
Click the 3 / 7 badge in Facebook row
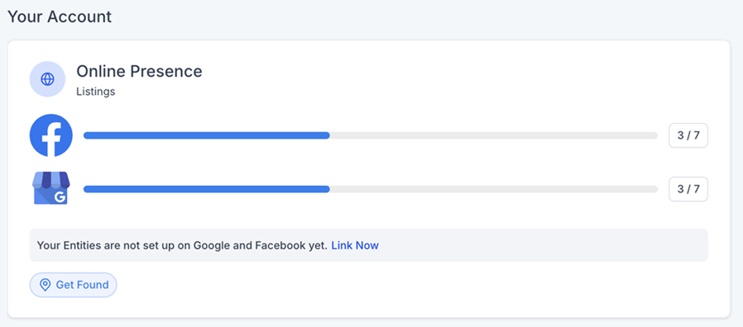pyautogui.click(x=688, y=135)
